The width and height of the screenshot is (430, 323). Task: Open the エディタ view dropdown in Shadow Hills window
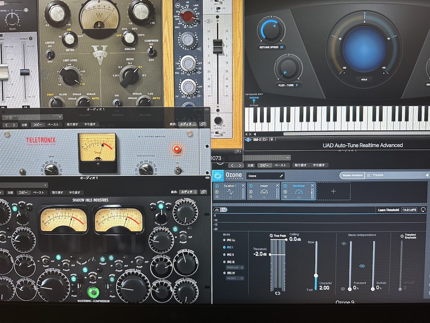pyautogui.click(x=189, y=192)
